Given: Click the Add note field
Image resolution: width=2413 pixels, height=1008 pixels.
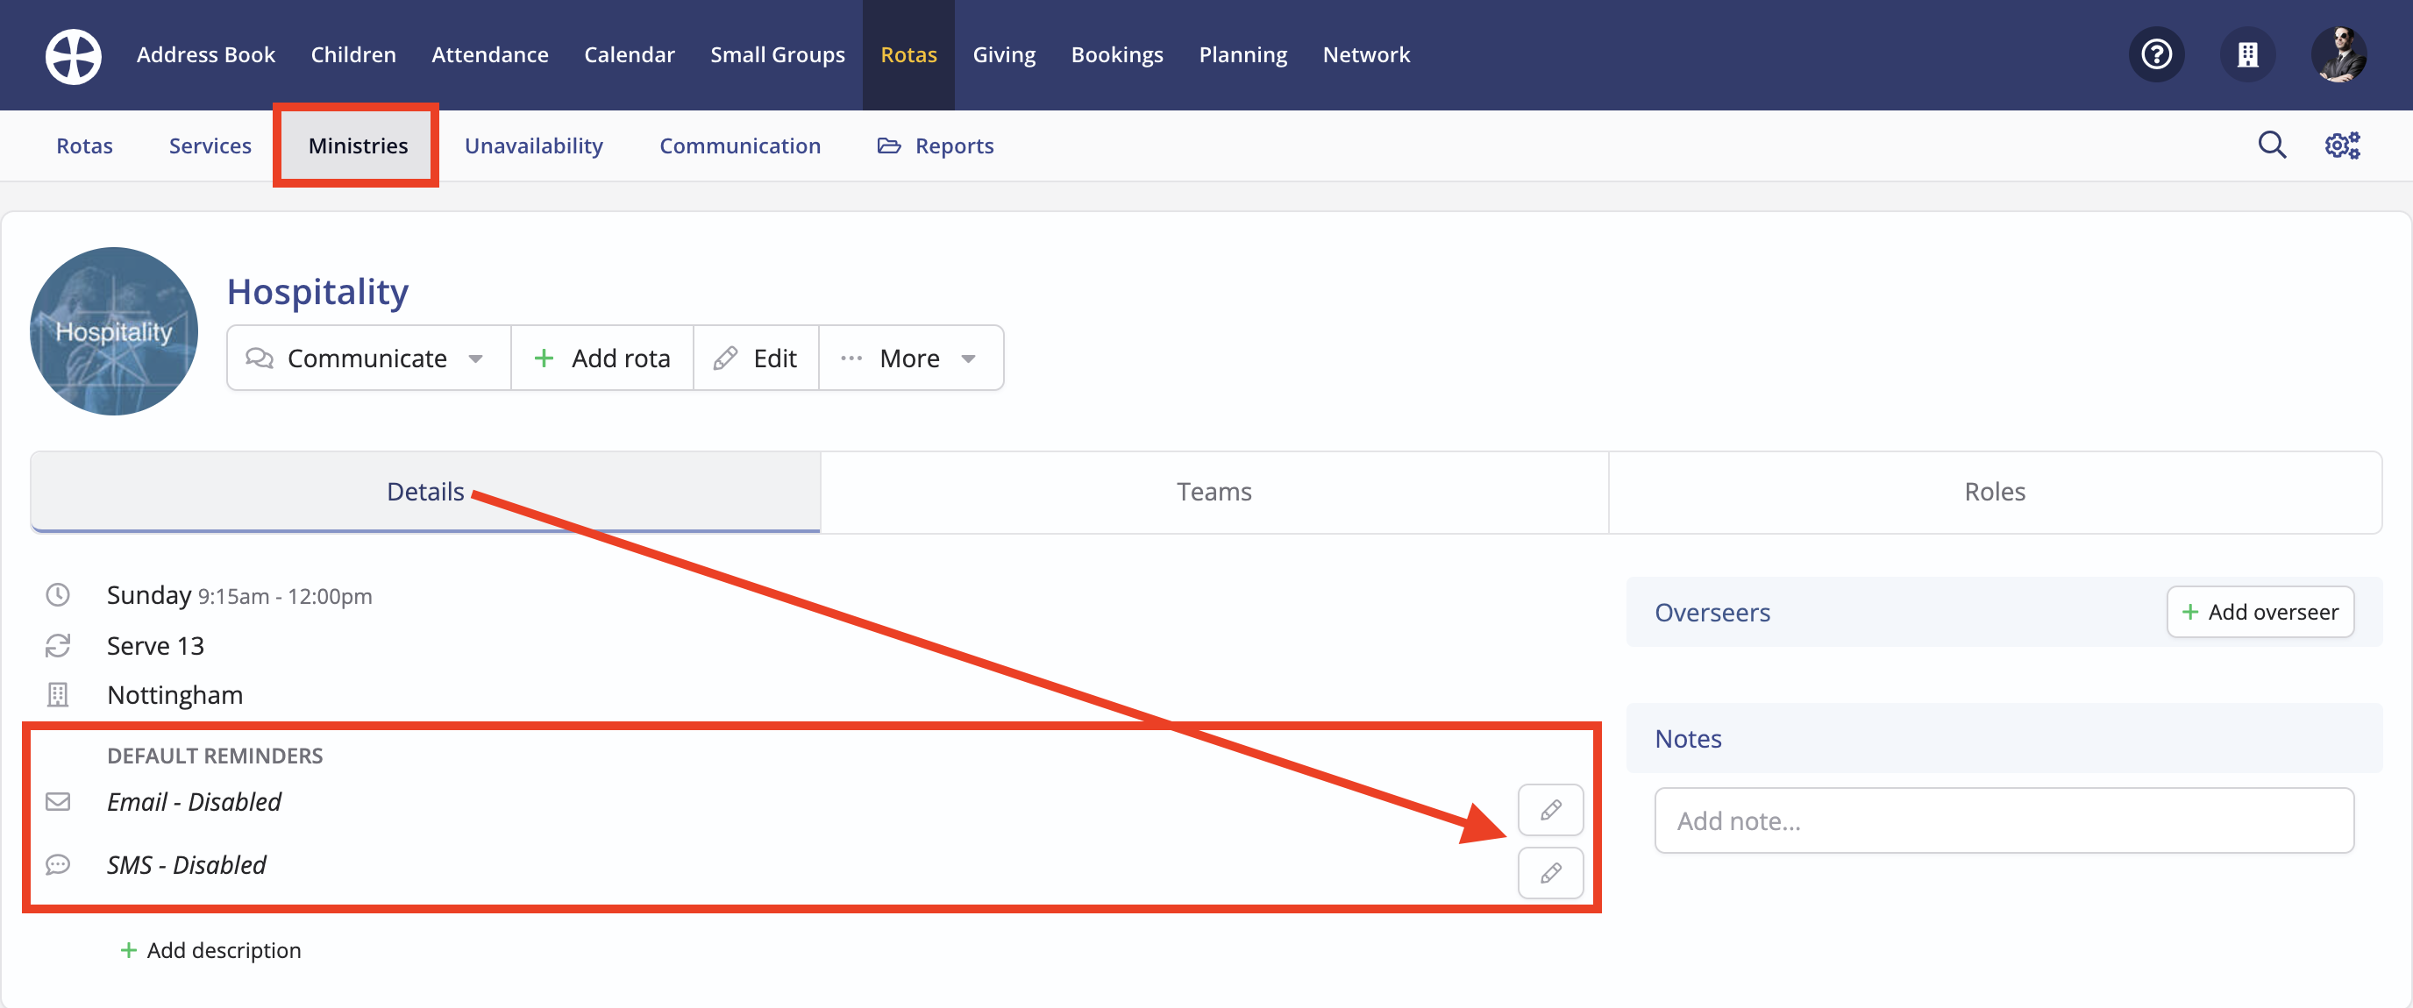Looking at the screenshot, I should coord(2004,820).
